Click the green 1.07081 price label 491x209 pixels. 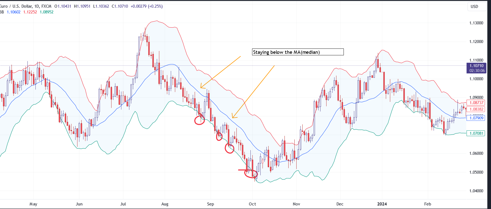pos(476,133)
